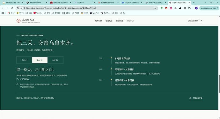Open the Extensions puzzle-piece menu
Image resolution: width=220 pixels, height=119 pixels.
pos(189,8)
